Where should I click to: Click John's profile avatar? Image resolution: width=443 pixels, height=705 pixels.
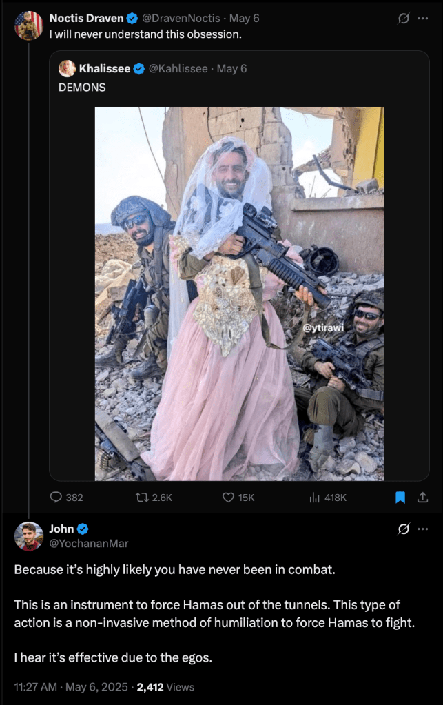[29, 536]
